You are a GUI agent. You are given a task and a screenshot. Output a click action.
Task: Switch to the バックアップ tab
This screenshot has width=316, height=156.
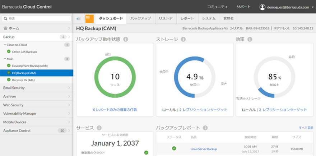pyautogui.click(x=140, y=19)
